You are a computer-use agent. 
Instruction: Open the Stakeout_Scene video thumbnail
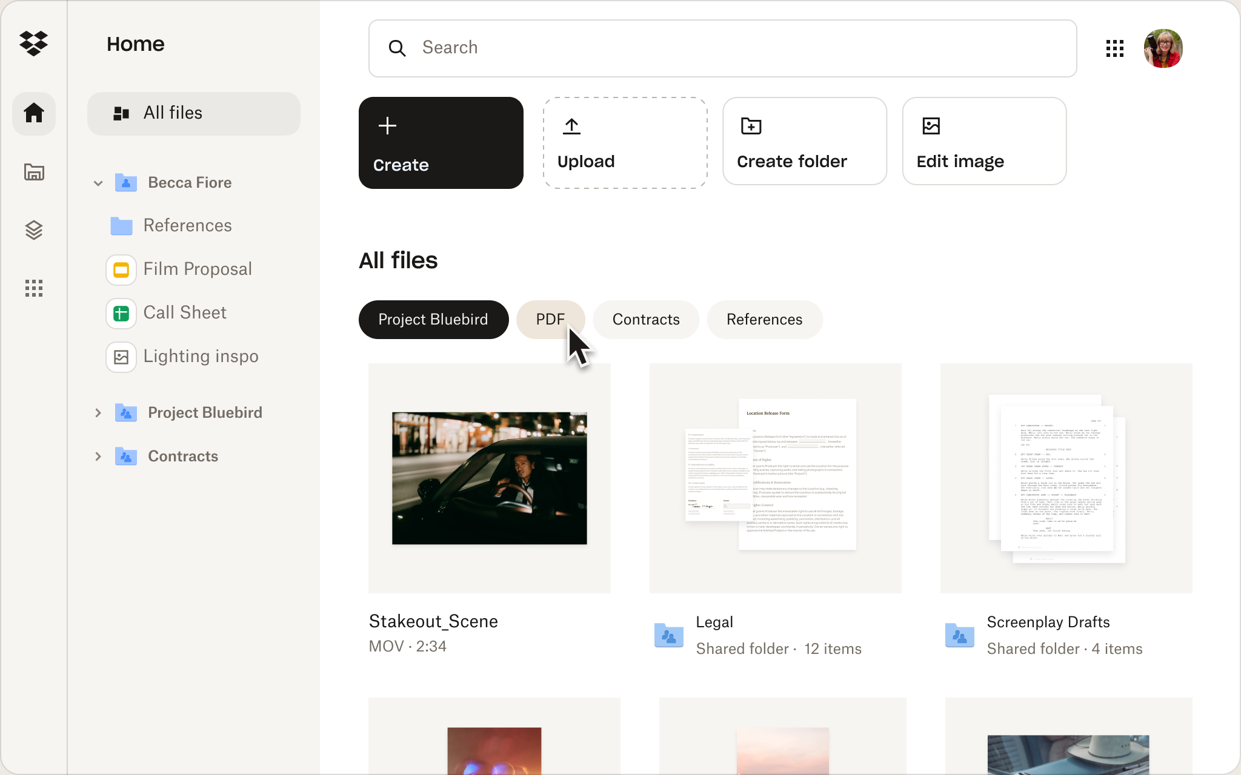(489, 478)
